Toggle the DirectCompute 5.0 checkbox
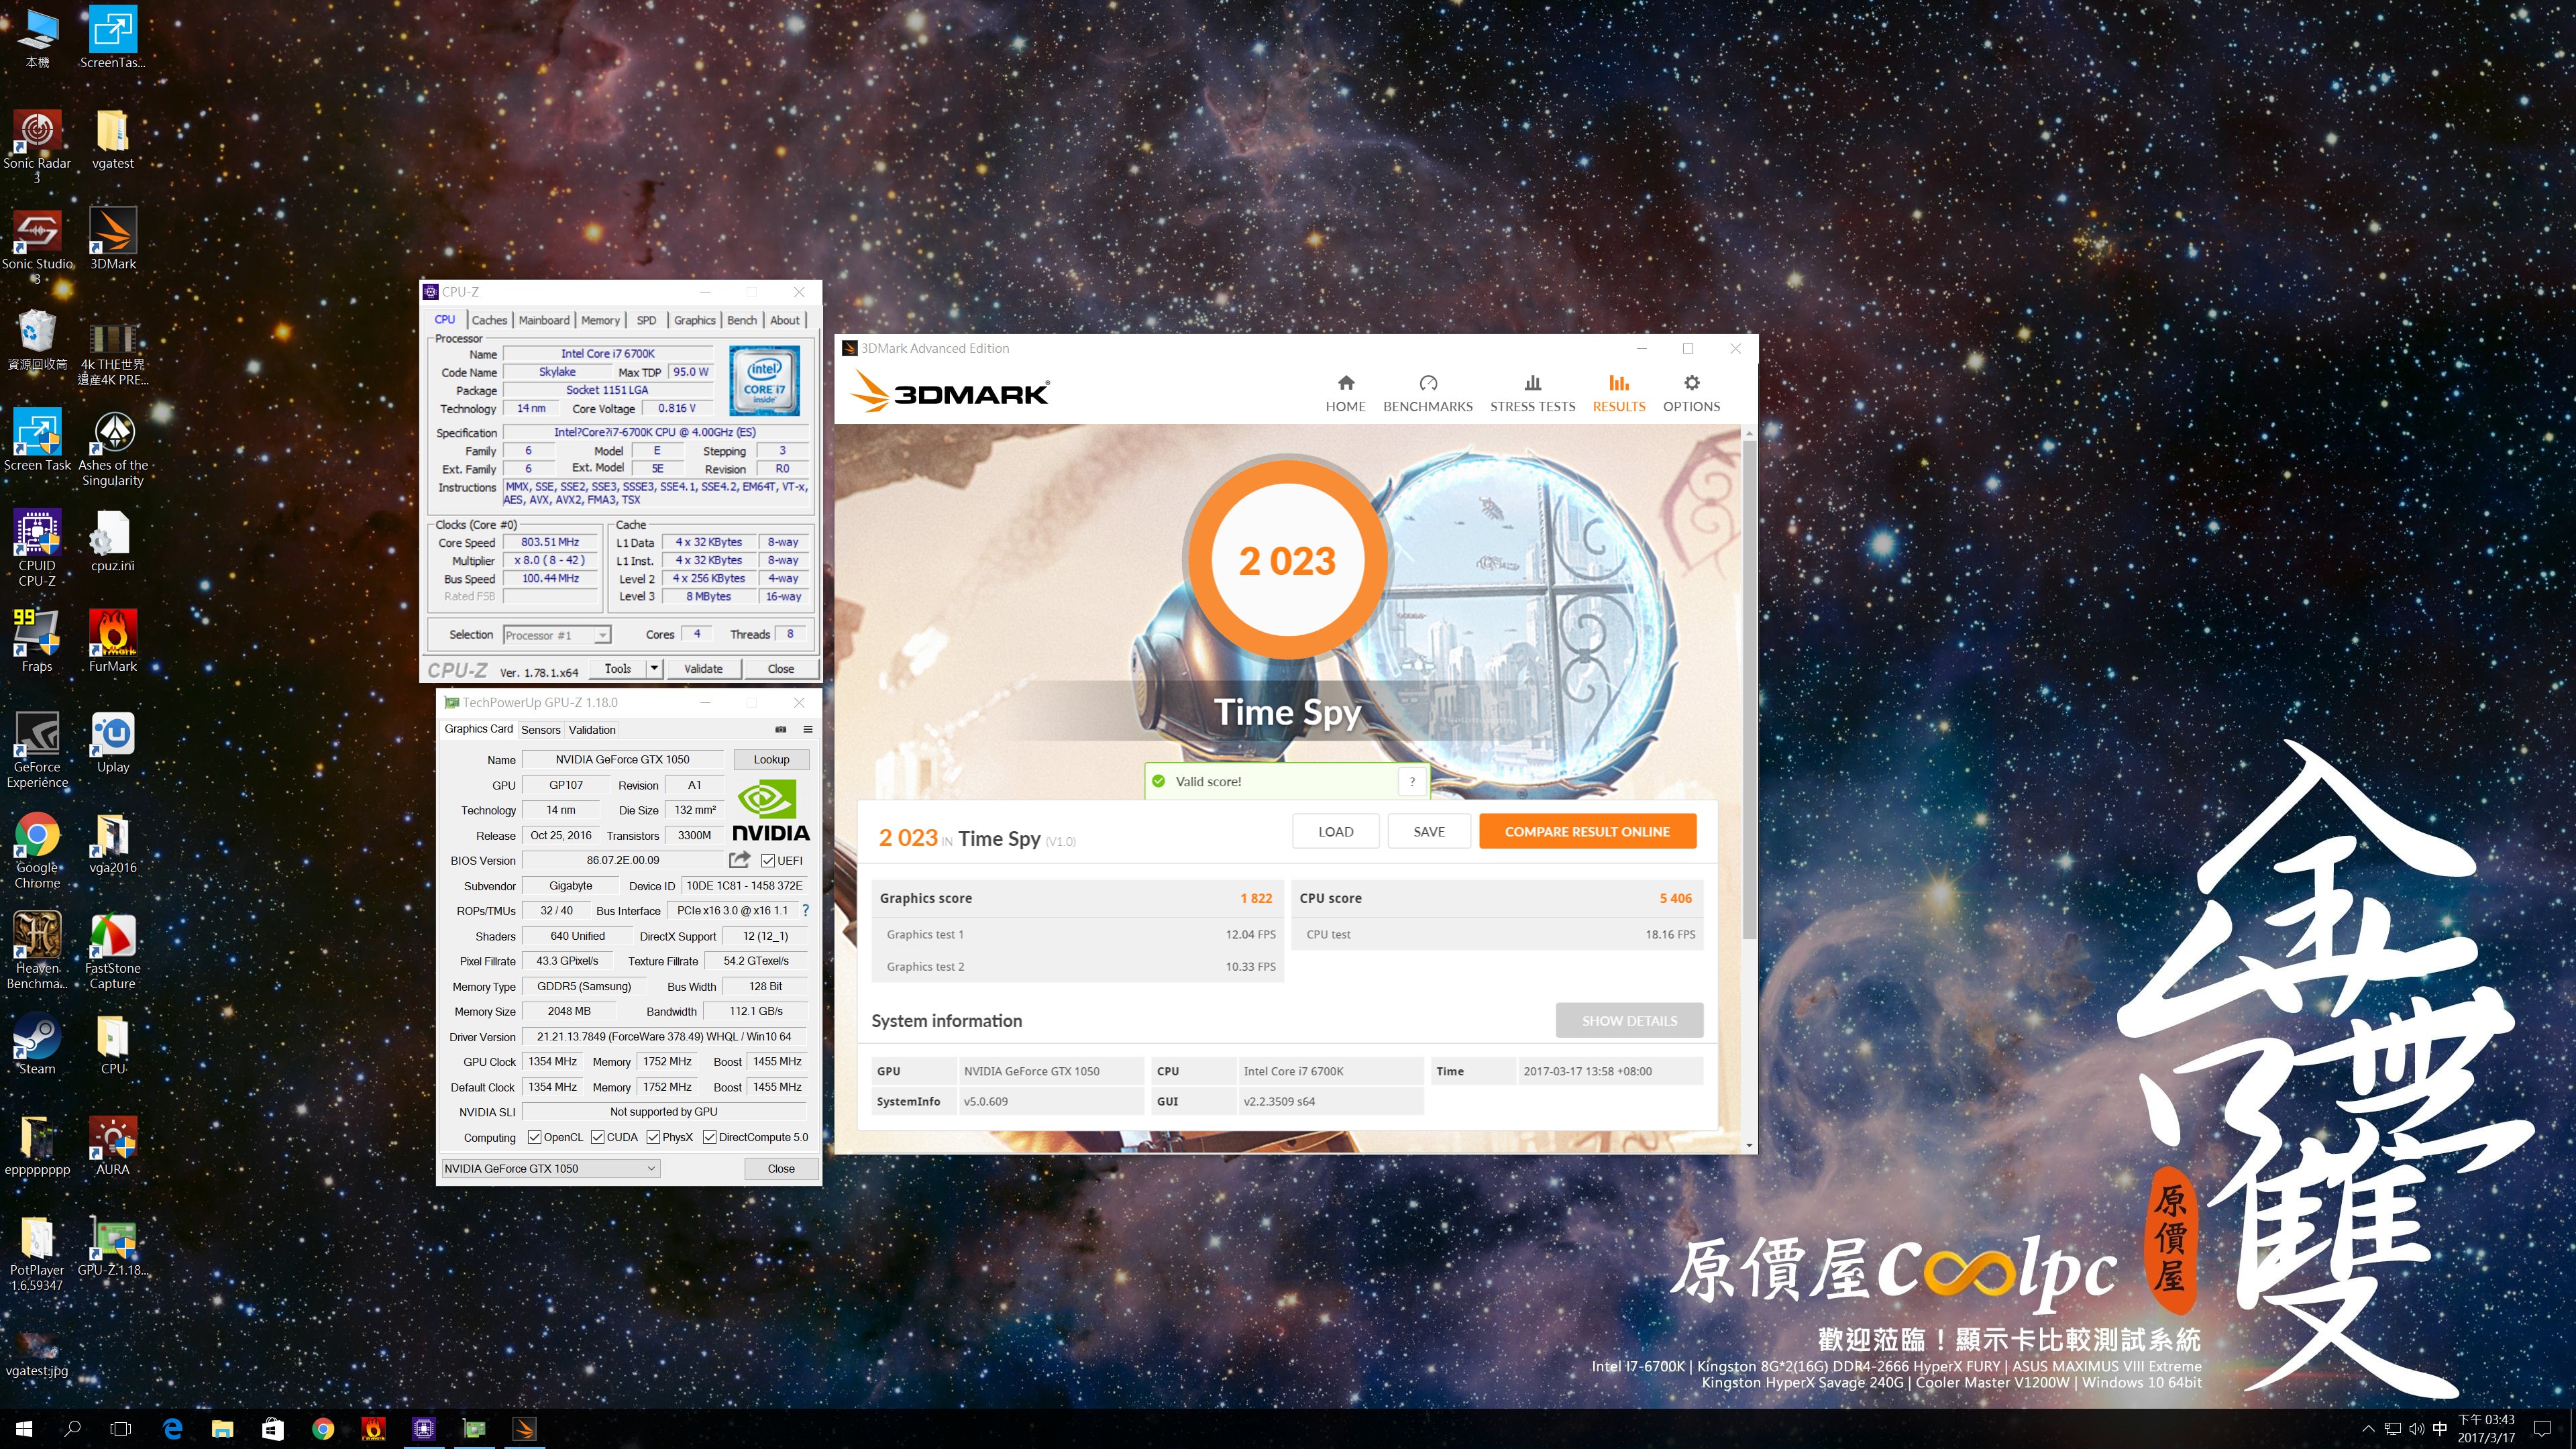Viewport: 2576px width, 1449px height. point(709,1137)
